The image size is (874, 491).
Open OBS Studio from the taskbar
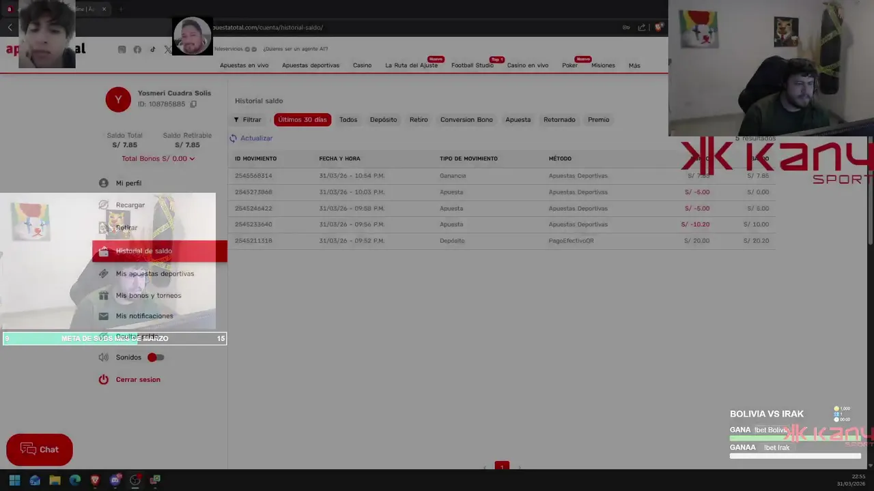pos(135,480)
